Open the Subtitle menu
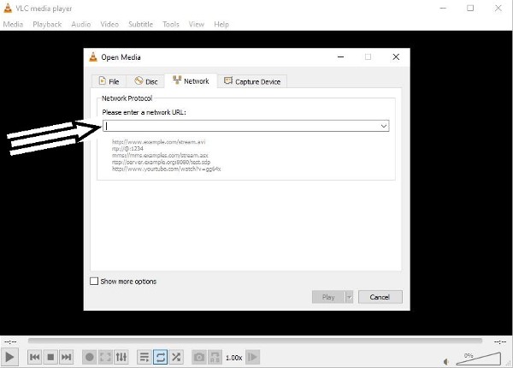Image resolution: width=513 pixels, height=368 pixels. pyautogui.click(x=141, y=24)
